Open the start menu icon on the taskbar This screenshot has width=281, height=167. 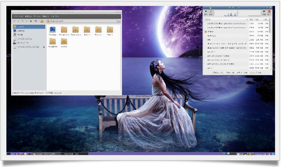[8, 154]
